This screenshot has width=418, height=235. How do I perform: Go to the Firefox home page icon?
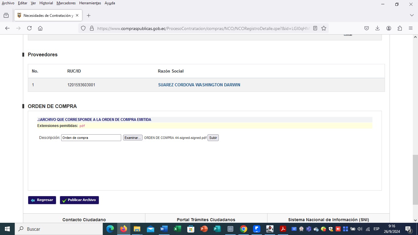pyautogui.click(x=40, y=28)
